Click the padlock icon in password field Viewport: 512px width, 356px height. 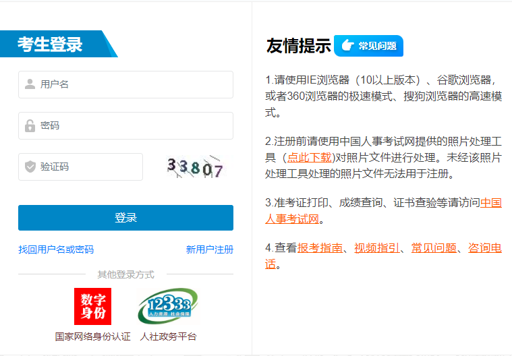(30, 125)
